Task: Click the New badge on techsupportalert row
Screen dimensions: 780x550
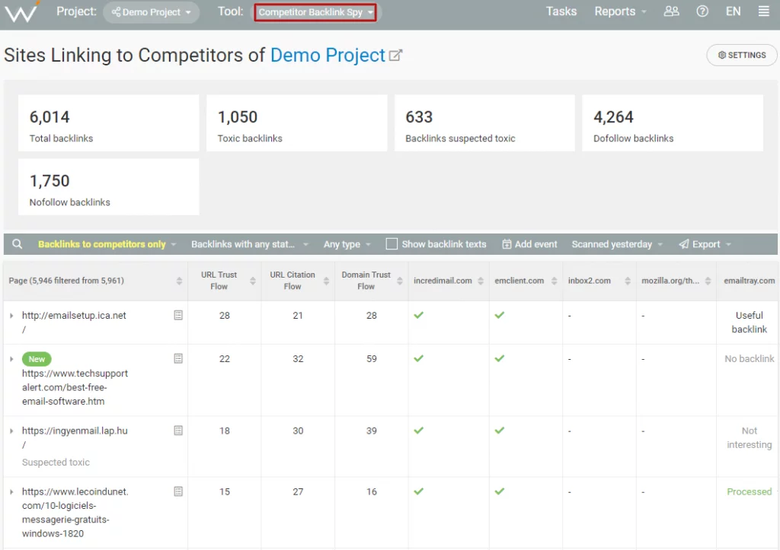Action: 37,359
